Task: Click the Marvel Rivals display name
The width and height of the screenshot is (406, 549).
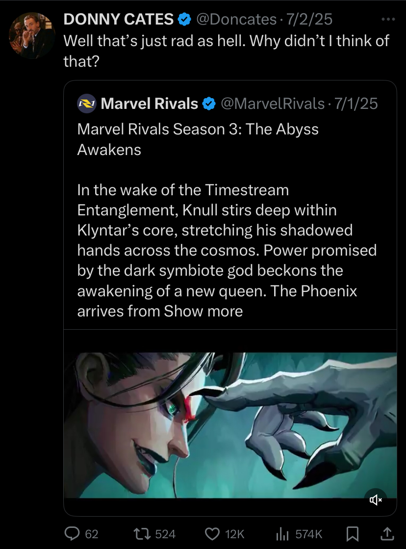Action: tap(149, 104)
